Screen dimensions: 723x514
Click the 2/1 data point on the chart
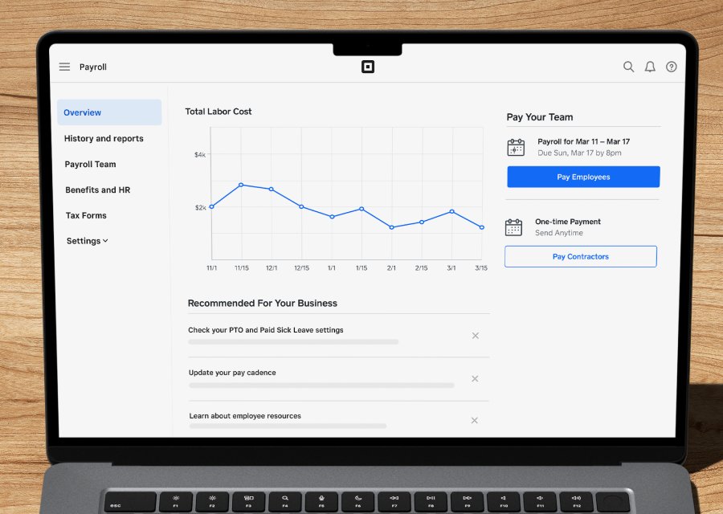point(391,227)
